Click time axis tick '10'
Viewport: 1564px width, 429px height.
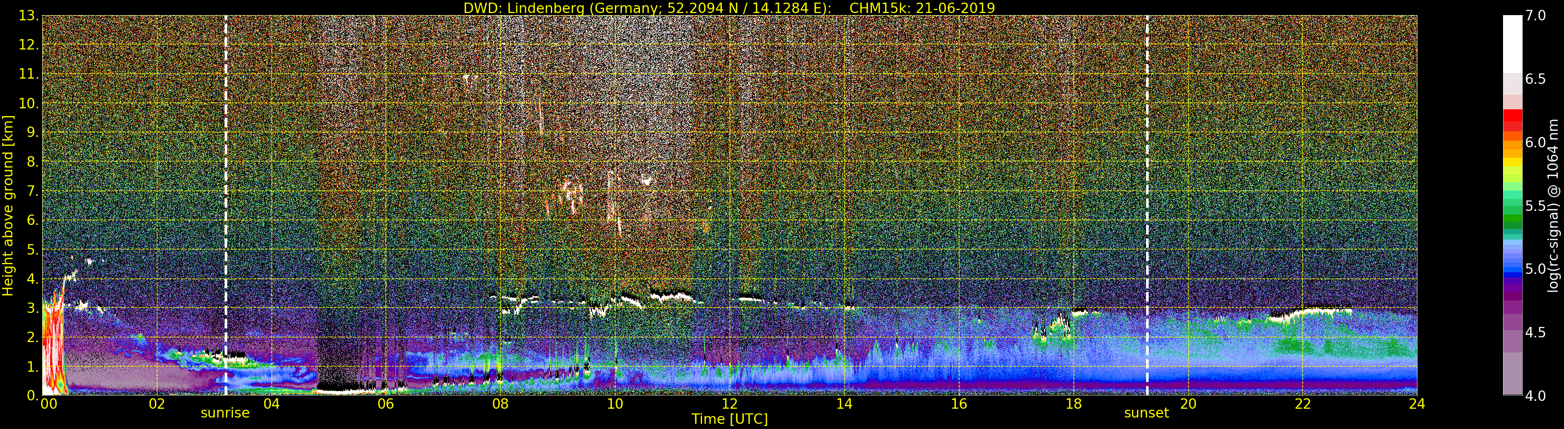pyautogui.click(x=615, y=404)
